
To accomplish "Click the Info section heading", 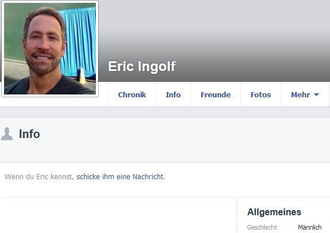I will [29, 134].
